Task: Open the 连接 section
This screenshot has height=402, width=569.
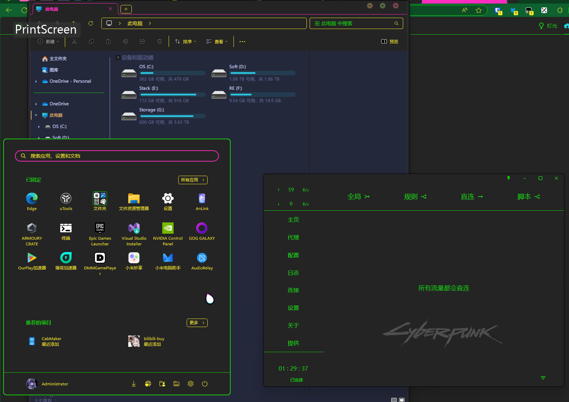Action: [293, 290]
